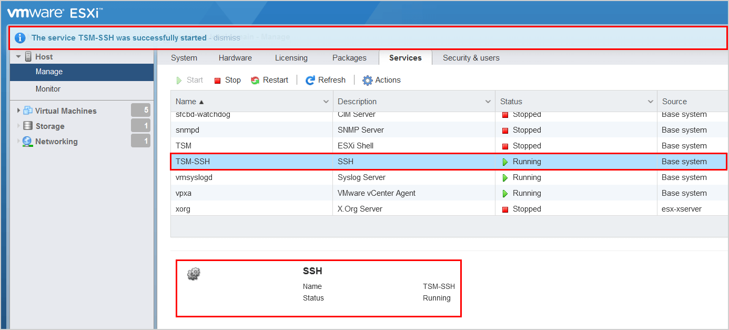The image size is (729, 330).
Task: Click the Networking globe icon
Action: coord(27,142)
